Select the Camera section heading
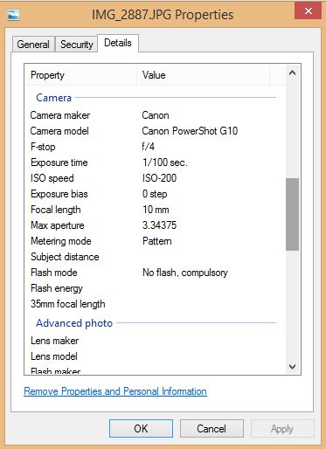Image resolution: width=326 pixels, height=449 pixels. click(54, 98)
